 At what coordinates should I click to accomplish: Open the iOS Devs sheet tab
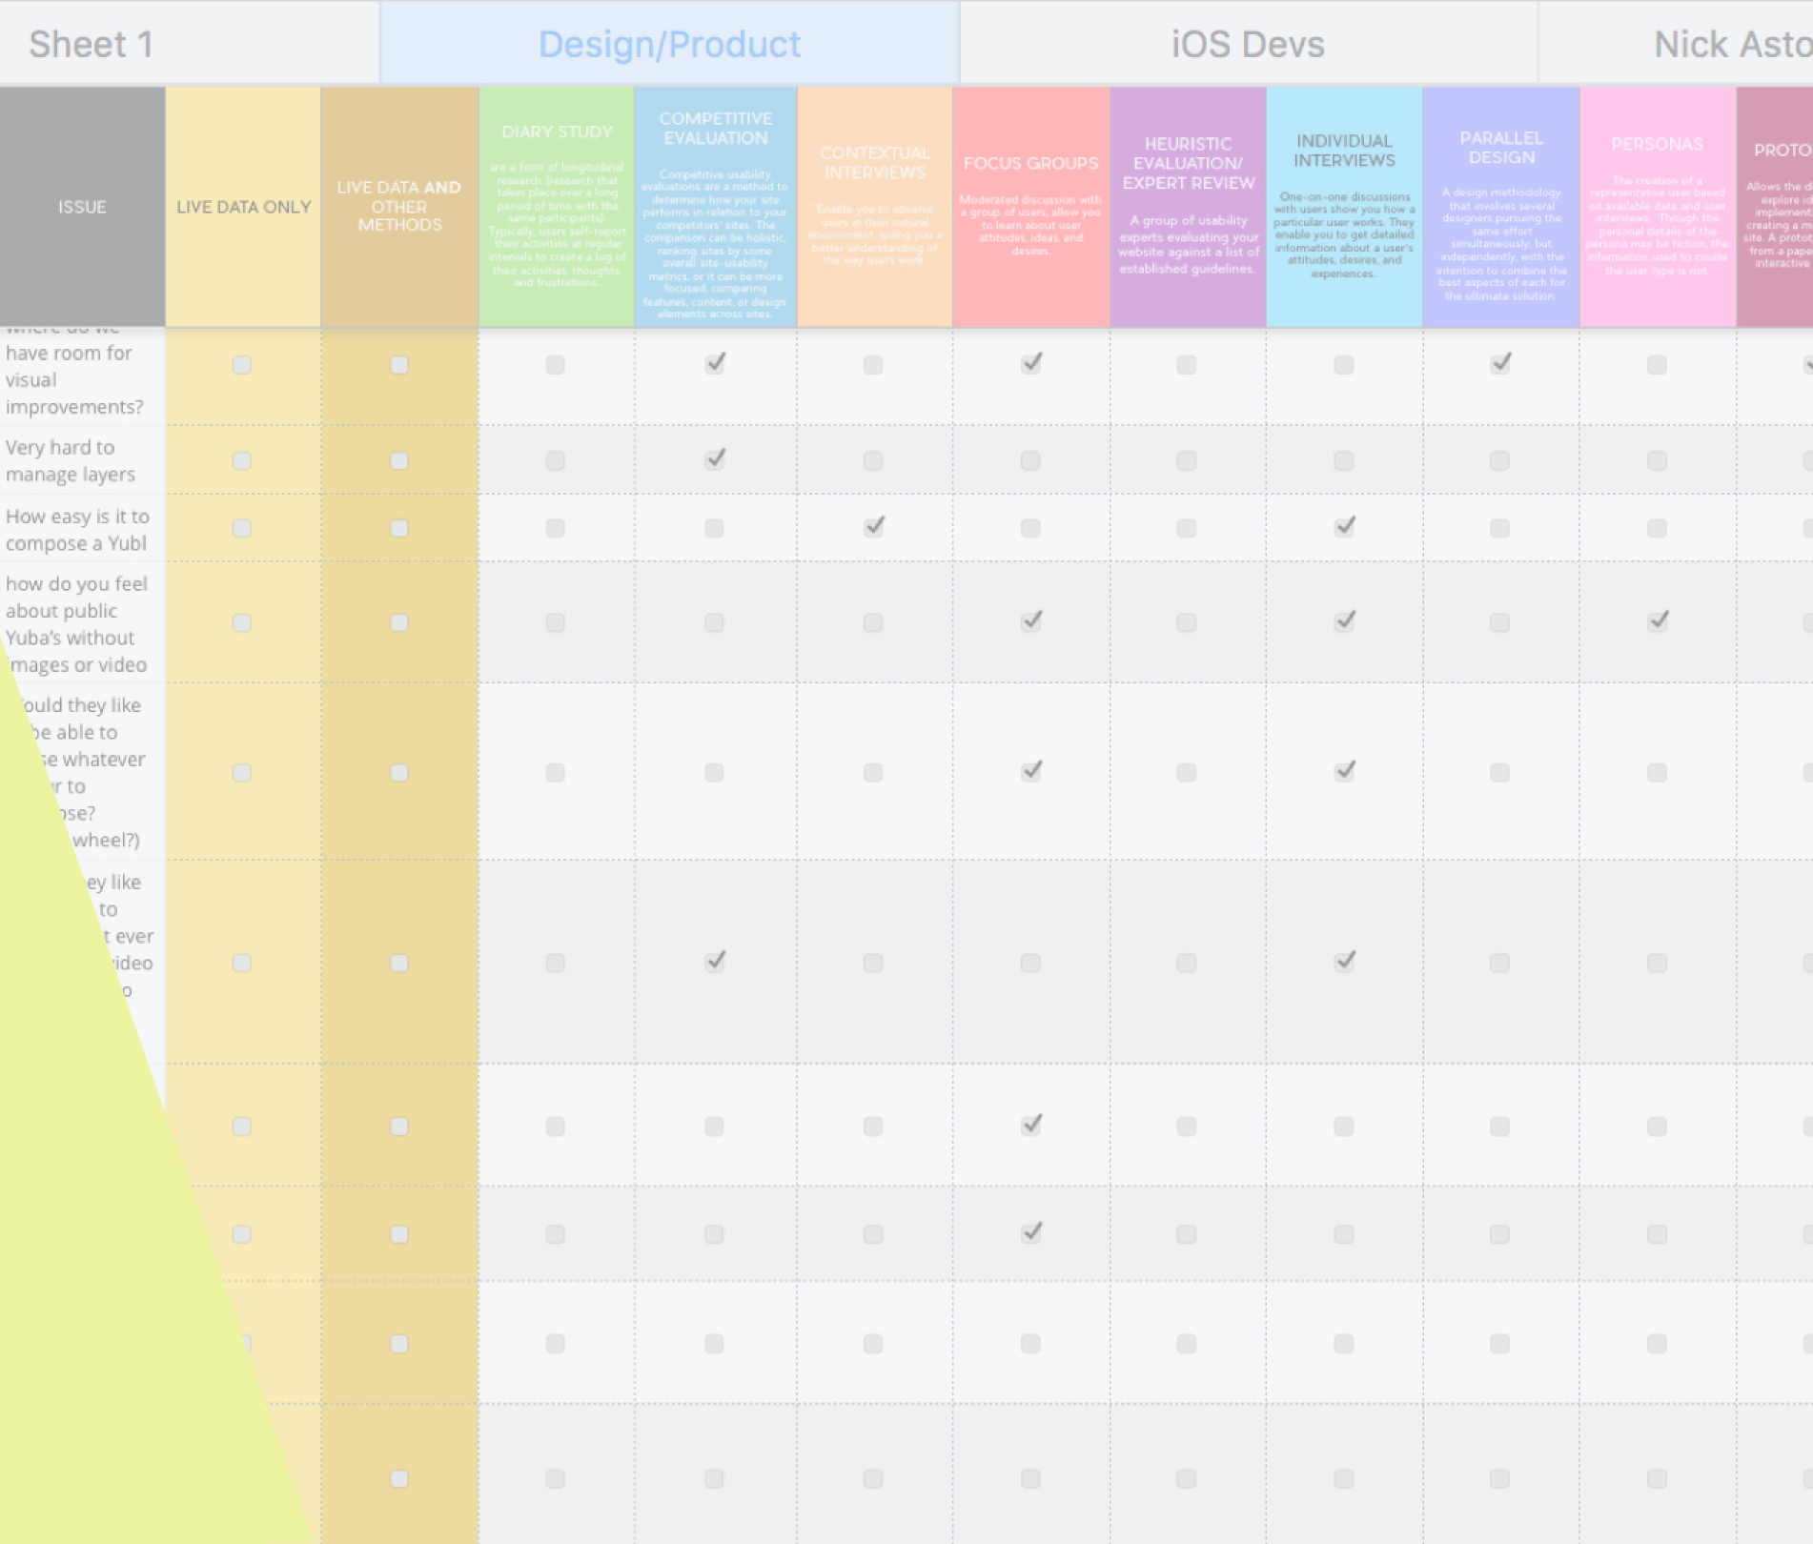pos(1247,44)
